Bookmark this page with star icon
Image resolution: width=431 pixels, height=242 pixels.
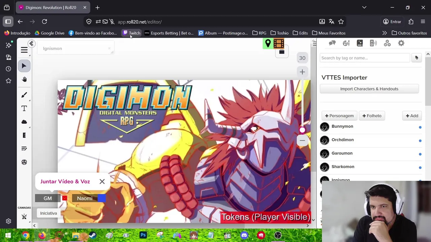click(341, 22)
